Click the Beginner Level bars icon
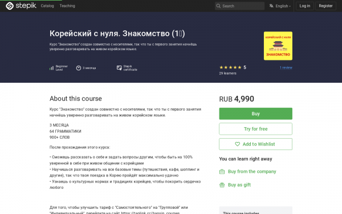The image size is (342, 214). (x=51, y=68)
